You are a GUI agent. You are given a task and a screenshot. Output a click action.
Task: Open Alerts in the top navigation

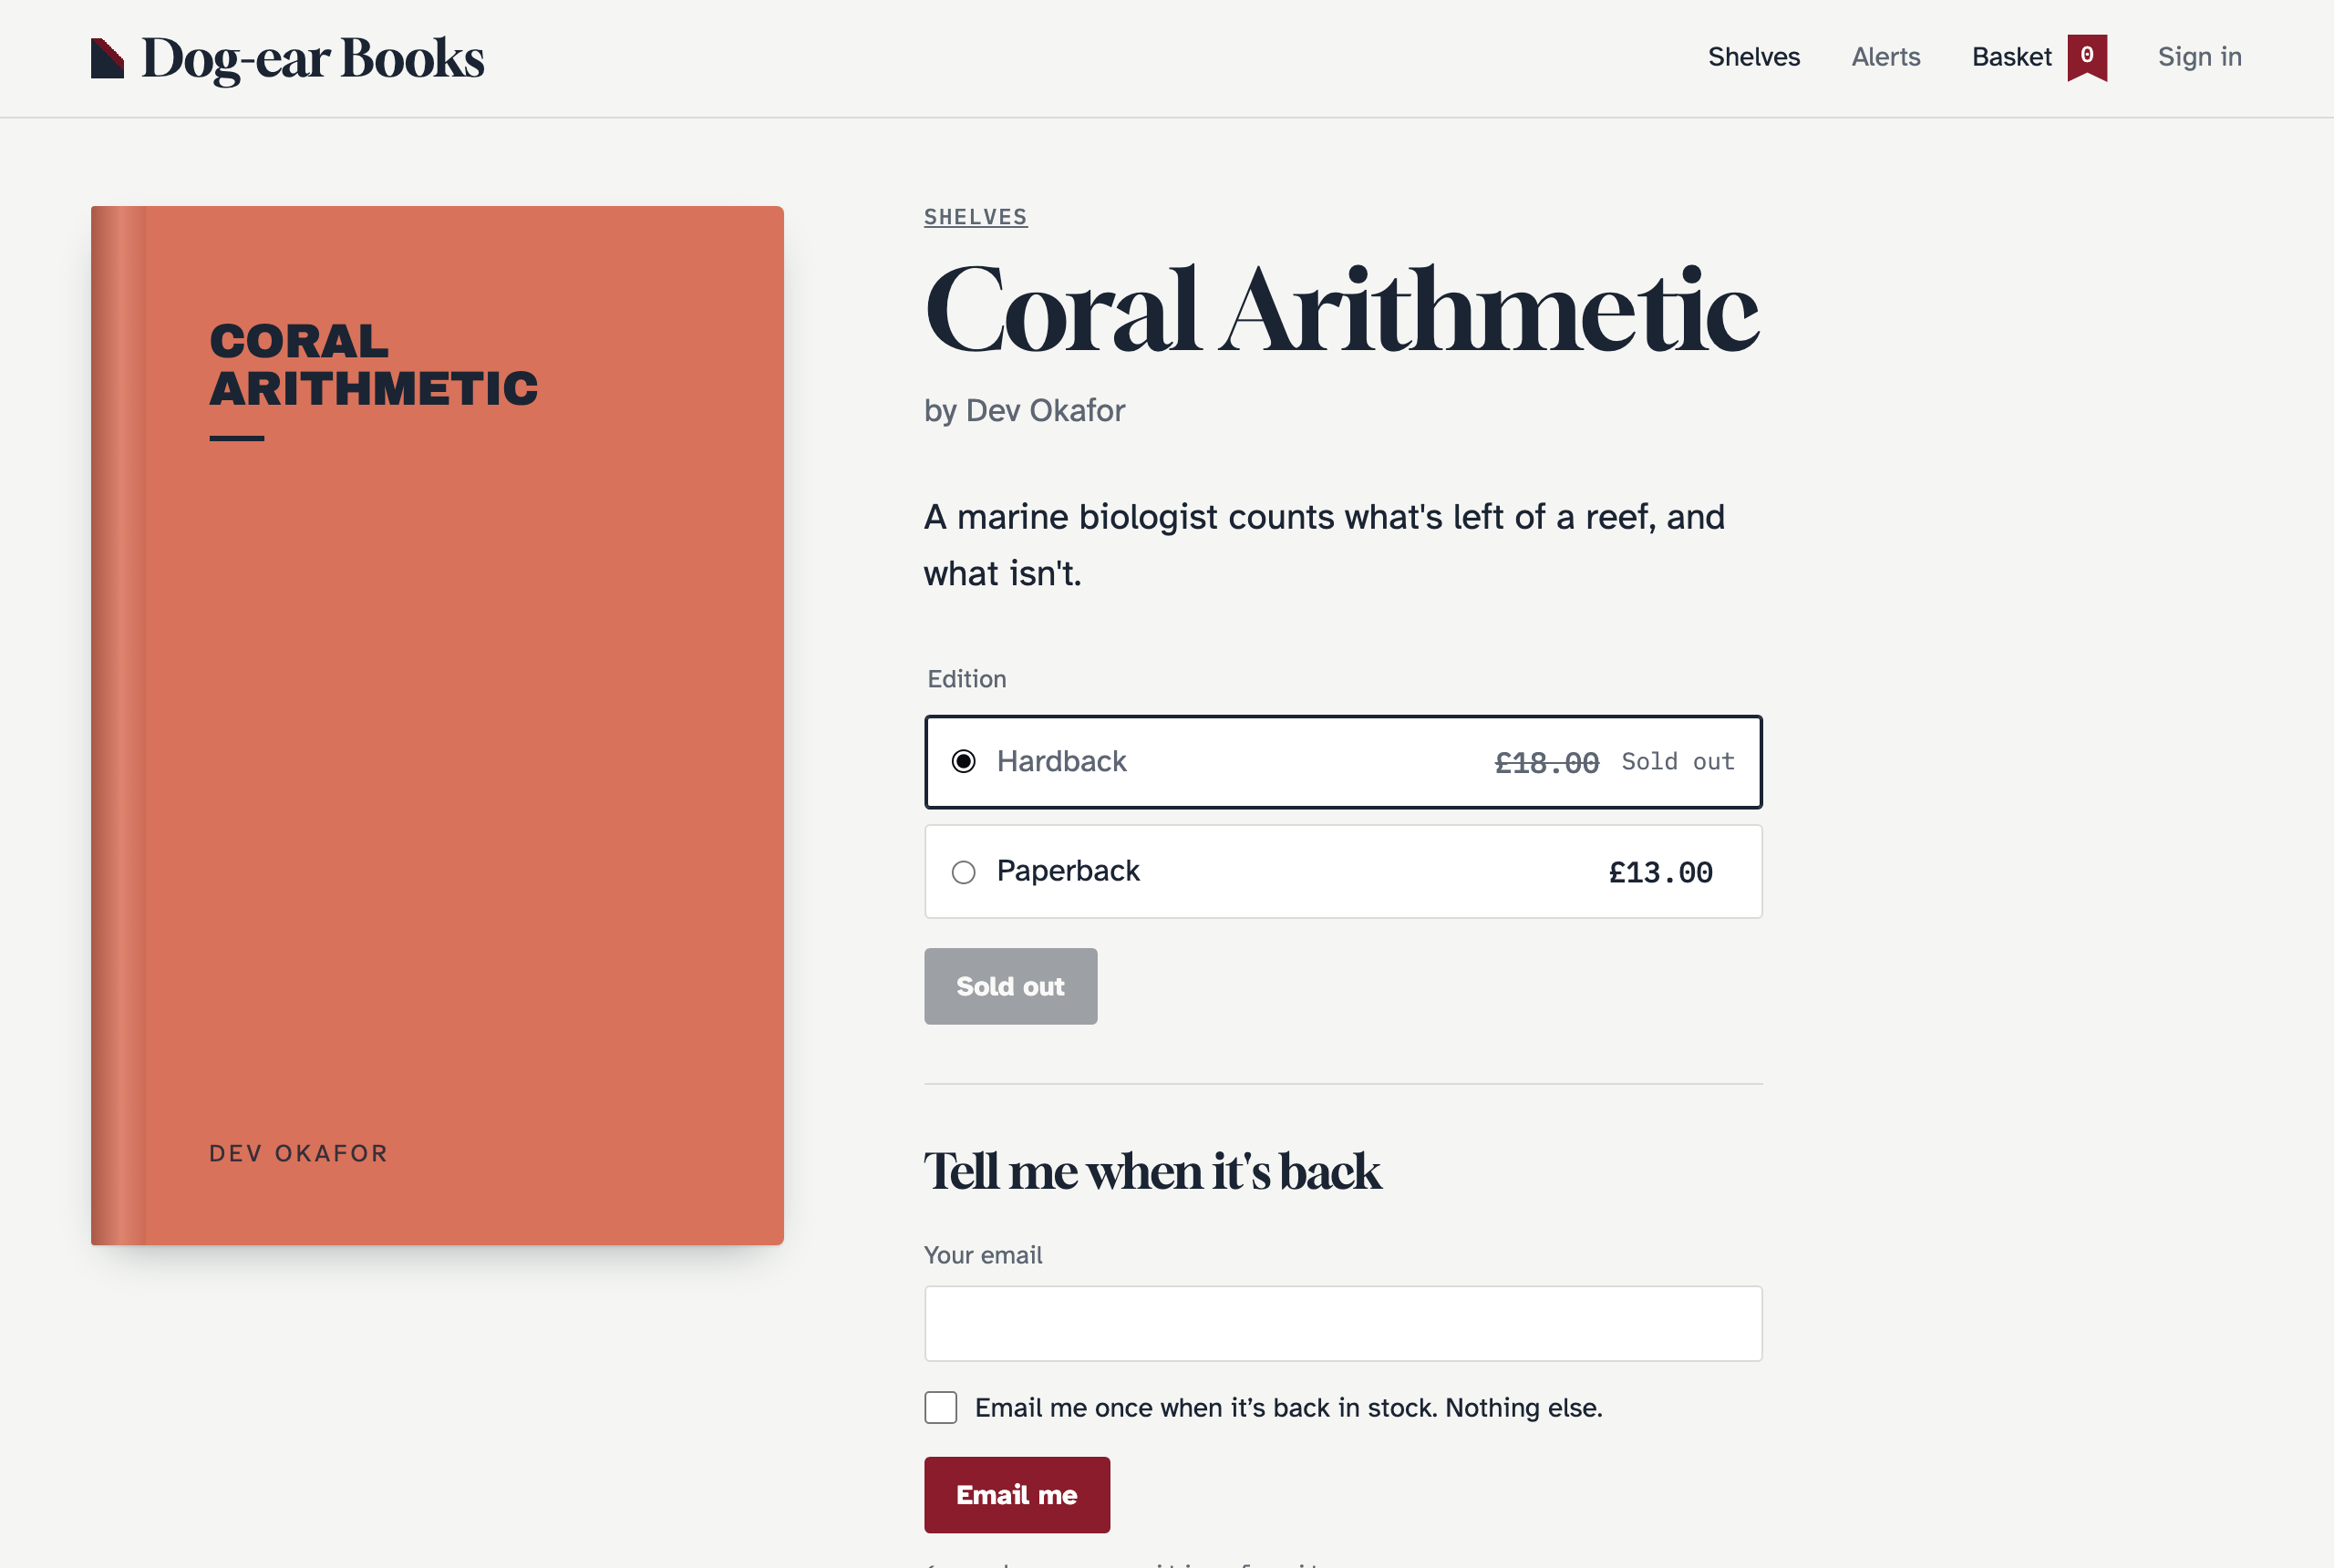(x=1885, y=57)
